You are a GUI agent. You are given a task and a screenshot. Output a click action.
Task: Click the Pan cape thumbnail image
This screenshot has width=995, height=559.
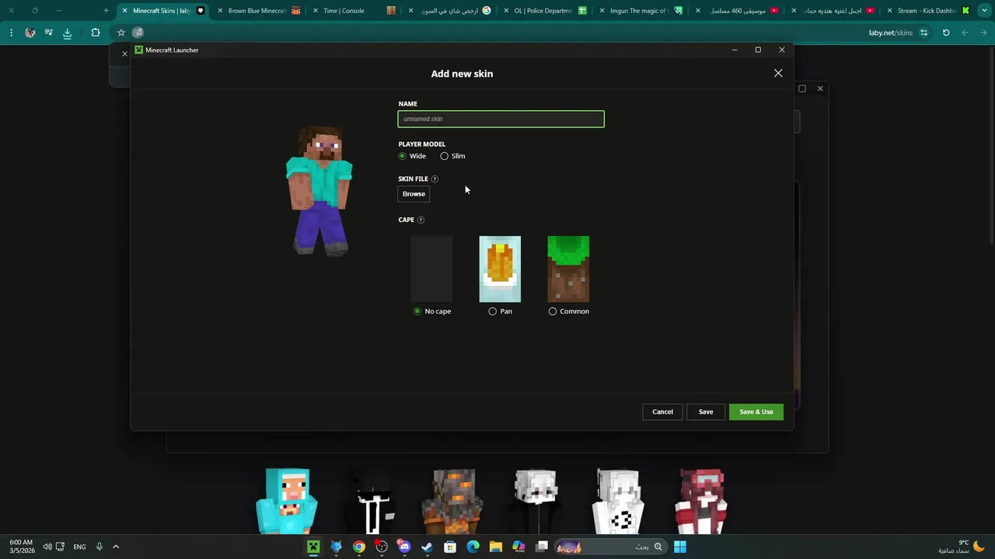point(500,269)
